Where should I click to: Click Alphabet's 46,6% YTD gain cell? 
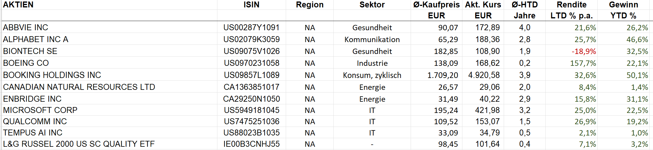coord(637,39)
